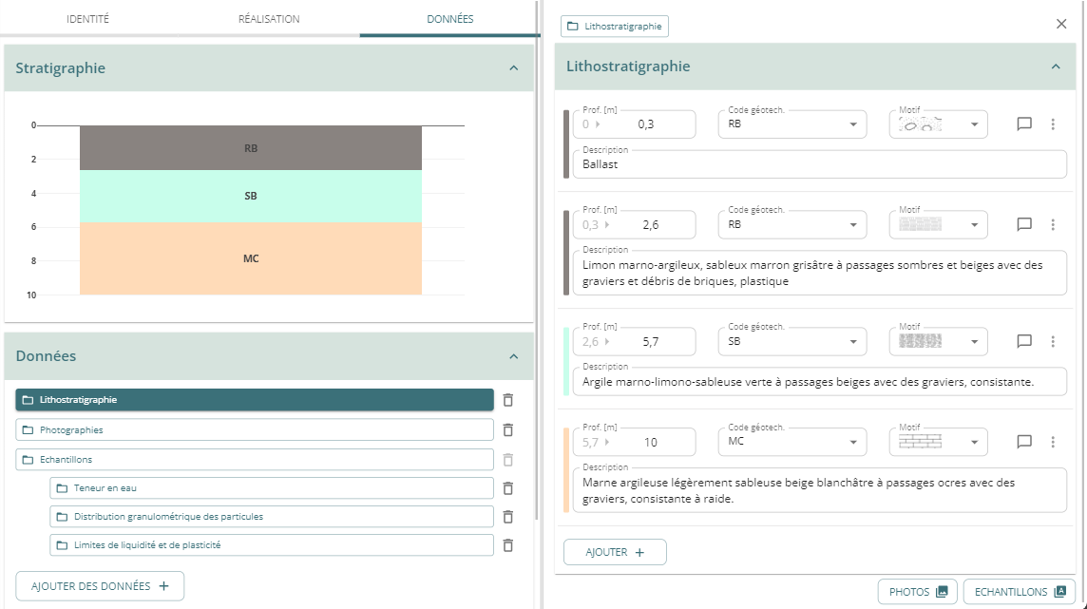Open Code géotech. dropdown for Ballast layer

coord(852,124)
